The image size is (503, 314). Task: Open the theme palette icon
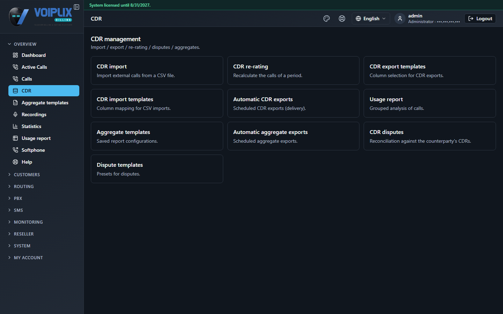pos(327,18)
